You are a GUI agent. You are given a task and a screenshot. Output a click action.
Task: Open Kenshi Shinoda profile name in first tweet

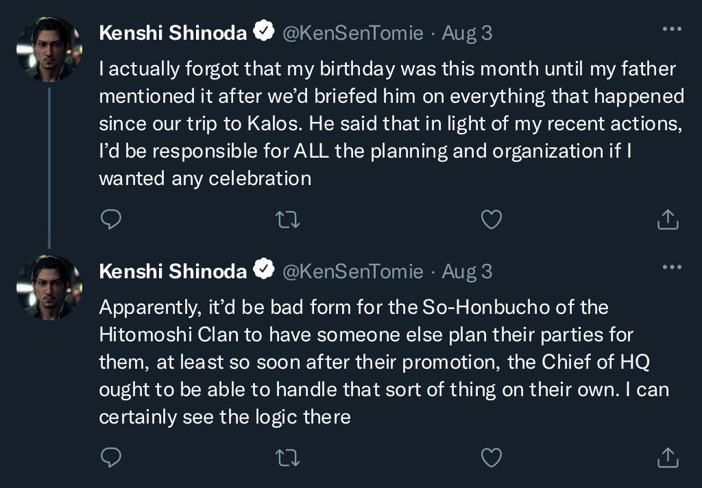(173, 33)
